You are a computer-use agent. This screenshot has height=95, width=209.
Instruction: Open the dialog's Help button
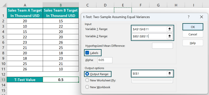point(193,43)
